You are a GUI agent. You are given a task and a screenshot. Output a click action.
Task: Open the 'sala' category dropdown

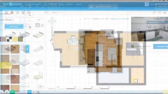40,20
